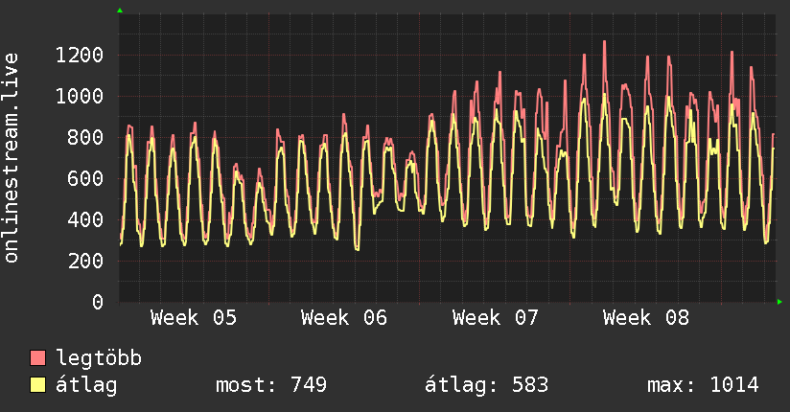
Task: Click the 'max: 1014' maximum value
Action: (x=704, y=385)
